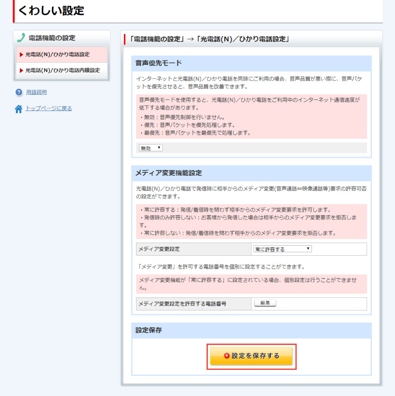Select 光電話(N)/ひかり電話設定 in the sidebar
The width and height of the screenshot is (395, 396).
tap(57, 55)
